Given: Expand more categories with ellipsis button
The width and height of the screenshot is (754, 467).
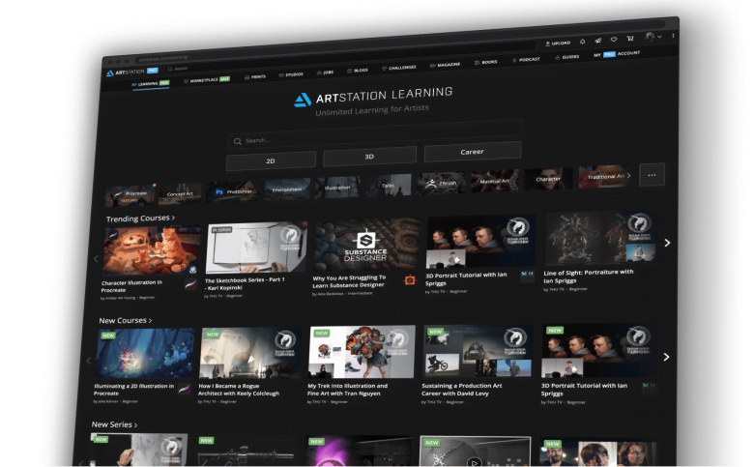Looking at the screenshot, I should [x=652, y=175].
